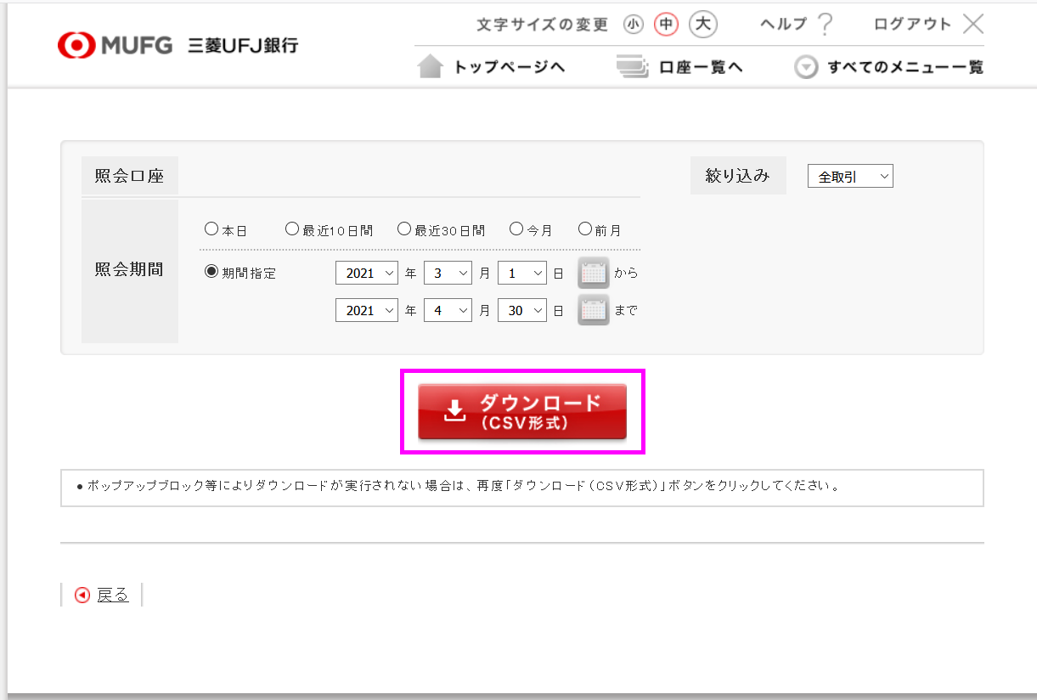This screenshot has height=700, width=1037.
Task: Click the MUFG bank logo
Action: [178, 45]
